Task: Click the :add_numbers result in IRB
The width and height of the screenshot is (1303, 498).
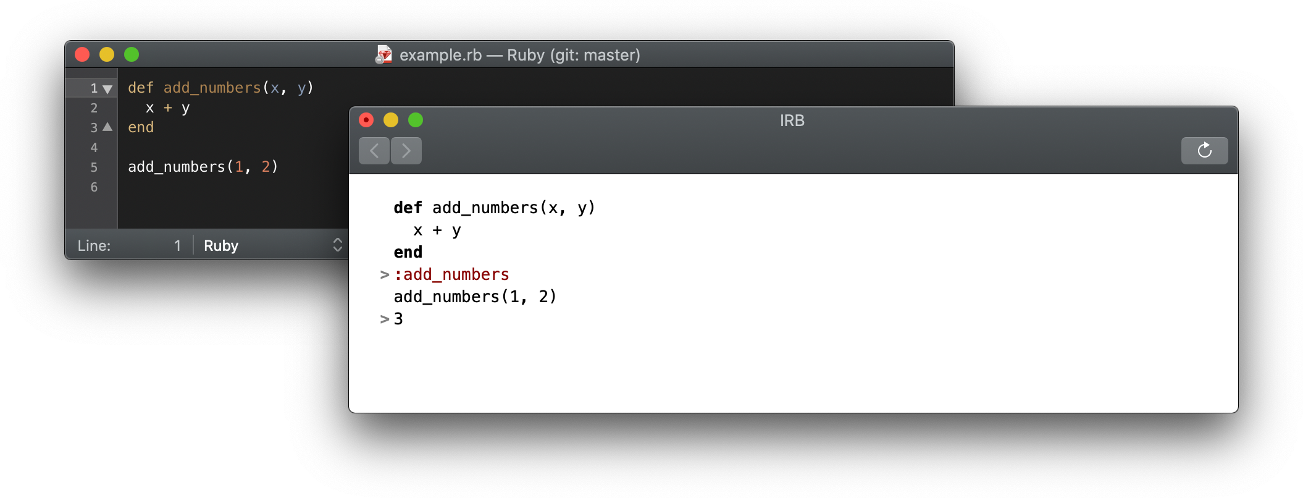Action: click(451, 274)
